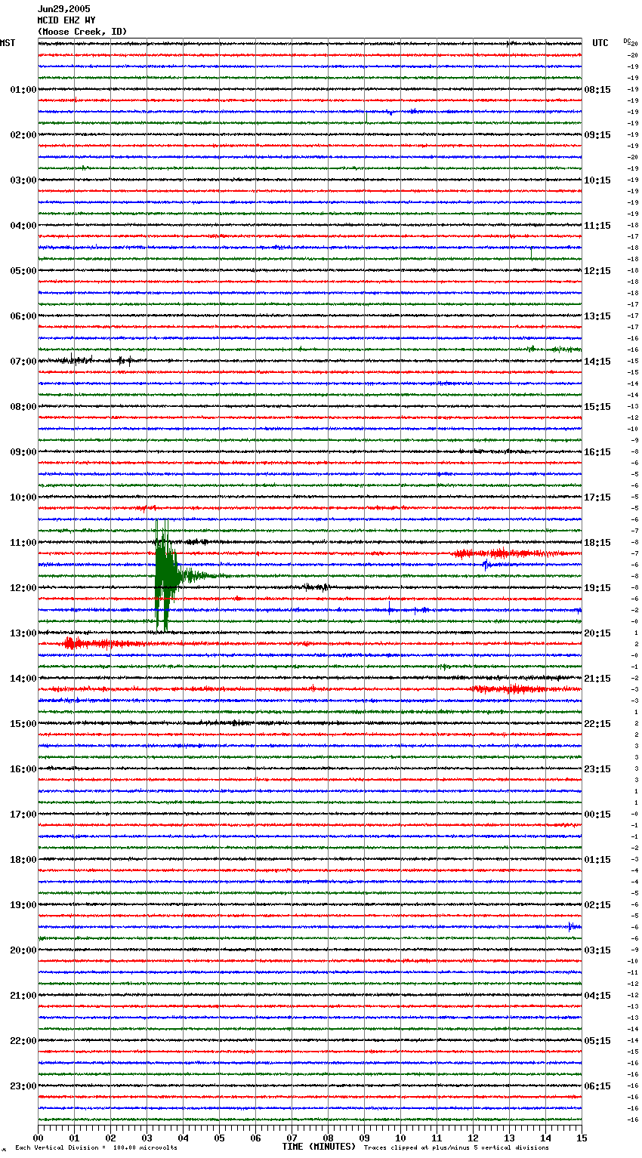642x1158 pixels.
Task: Click the 23:15 UTC time label
Action: click(x=597, y=769)
